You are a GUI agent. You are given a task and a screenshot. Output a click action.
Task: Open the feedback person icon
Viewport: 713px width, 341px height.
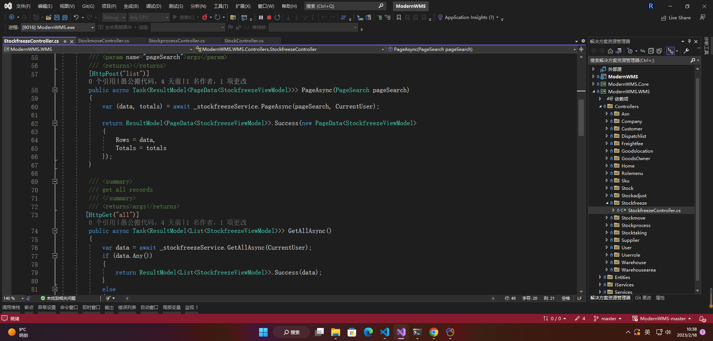703,17
